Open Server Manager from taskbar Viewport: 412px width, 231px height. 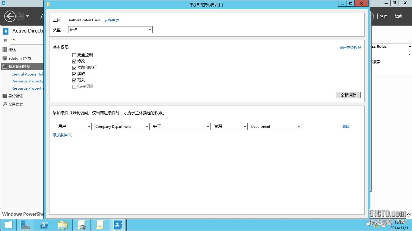point(25,225)
